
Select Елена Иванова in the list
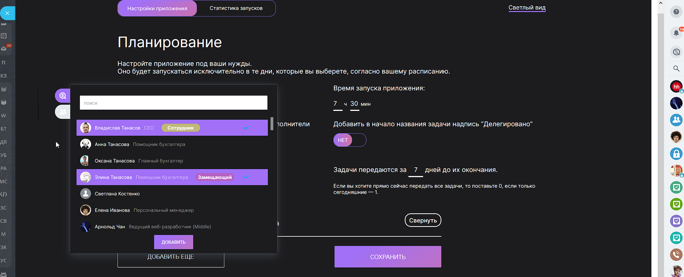[x=172, y=210]
